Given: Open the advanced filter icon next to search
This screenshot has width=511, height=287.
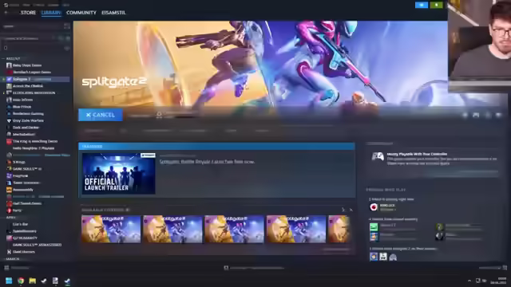Looking at the screenshot, I should (x=67, y=48).
